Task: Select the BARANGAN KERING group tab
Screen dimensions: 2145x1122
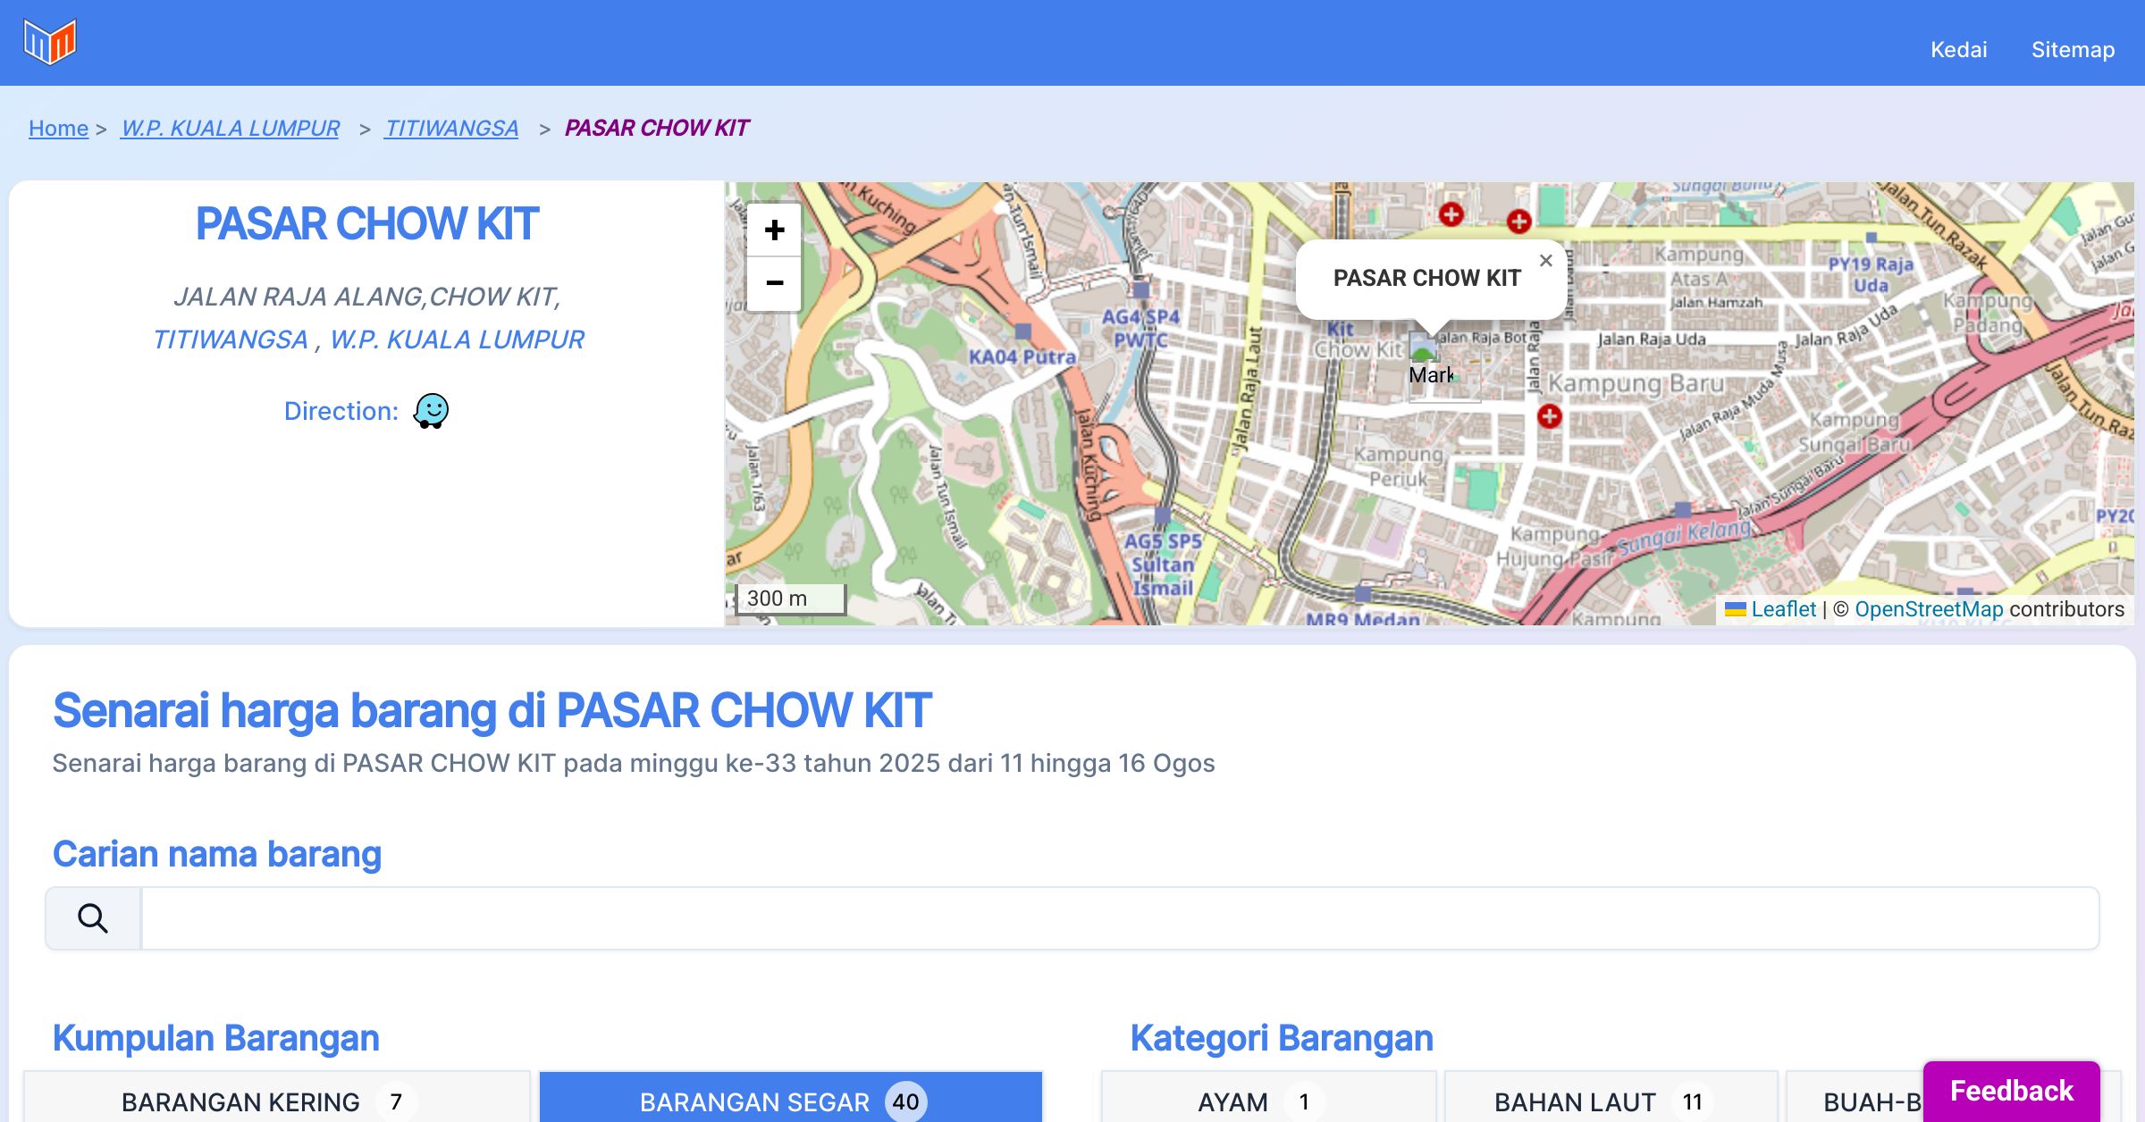Action: click(x=277, y=1101)
